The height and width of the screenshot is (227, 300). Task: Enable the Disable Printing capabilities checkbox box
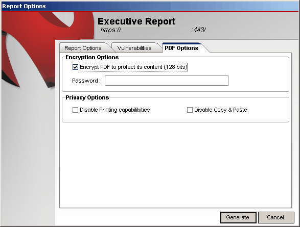(75, 110)
